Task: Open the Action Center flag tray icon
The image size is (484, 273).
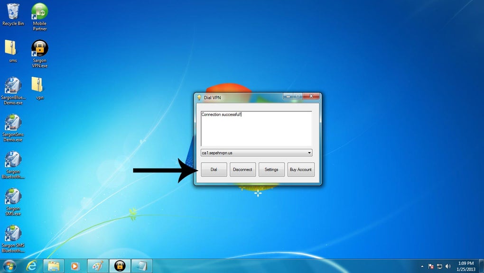Action: 431,266
